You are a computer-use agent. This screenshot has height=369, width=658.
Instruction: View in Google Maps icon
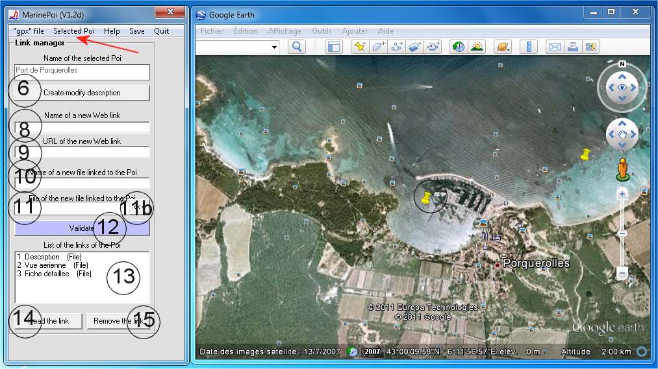591,47
